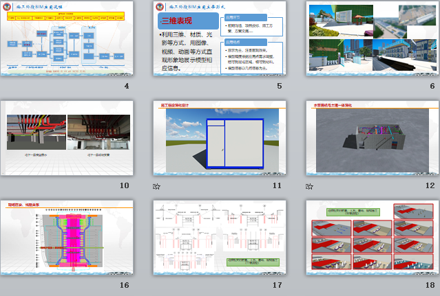
Task: Select slide 11 blue-framed container model thumbnail
Action: click(x=219, y=138)
